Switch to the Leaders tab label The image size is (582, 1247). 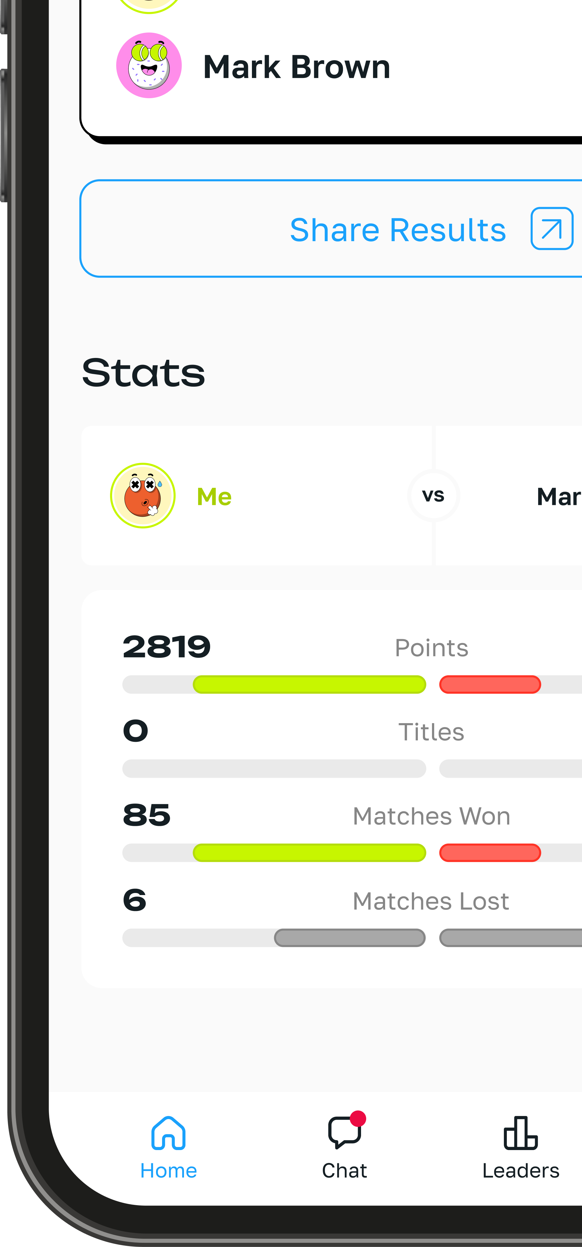(521, 1171)
